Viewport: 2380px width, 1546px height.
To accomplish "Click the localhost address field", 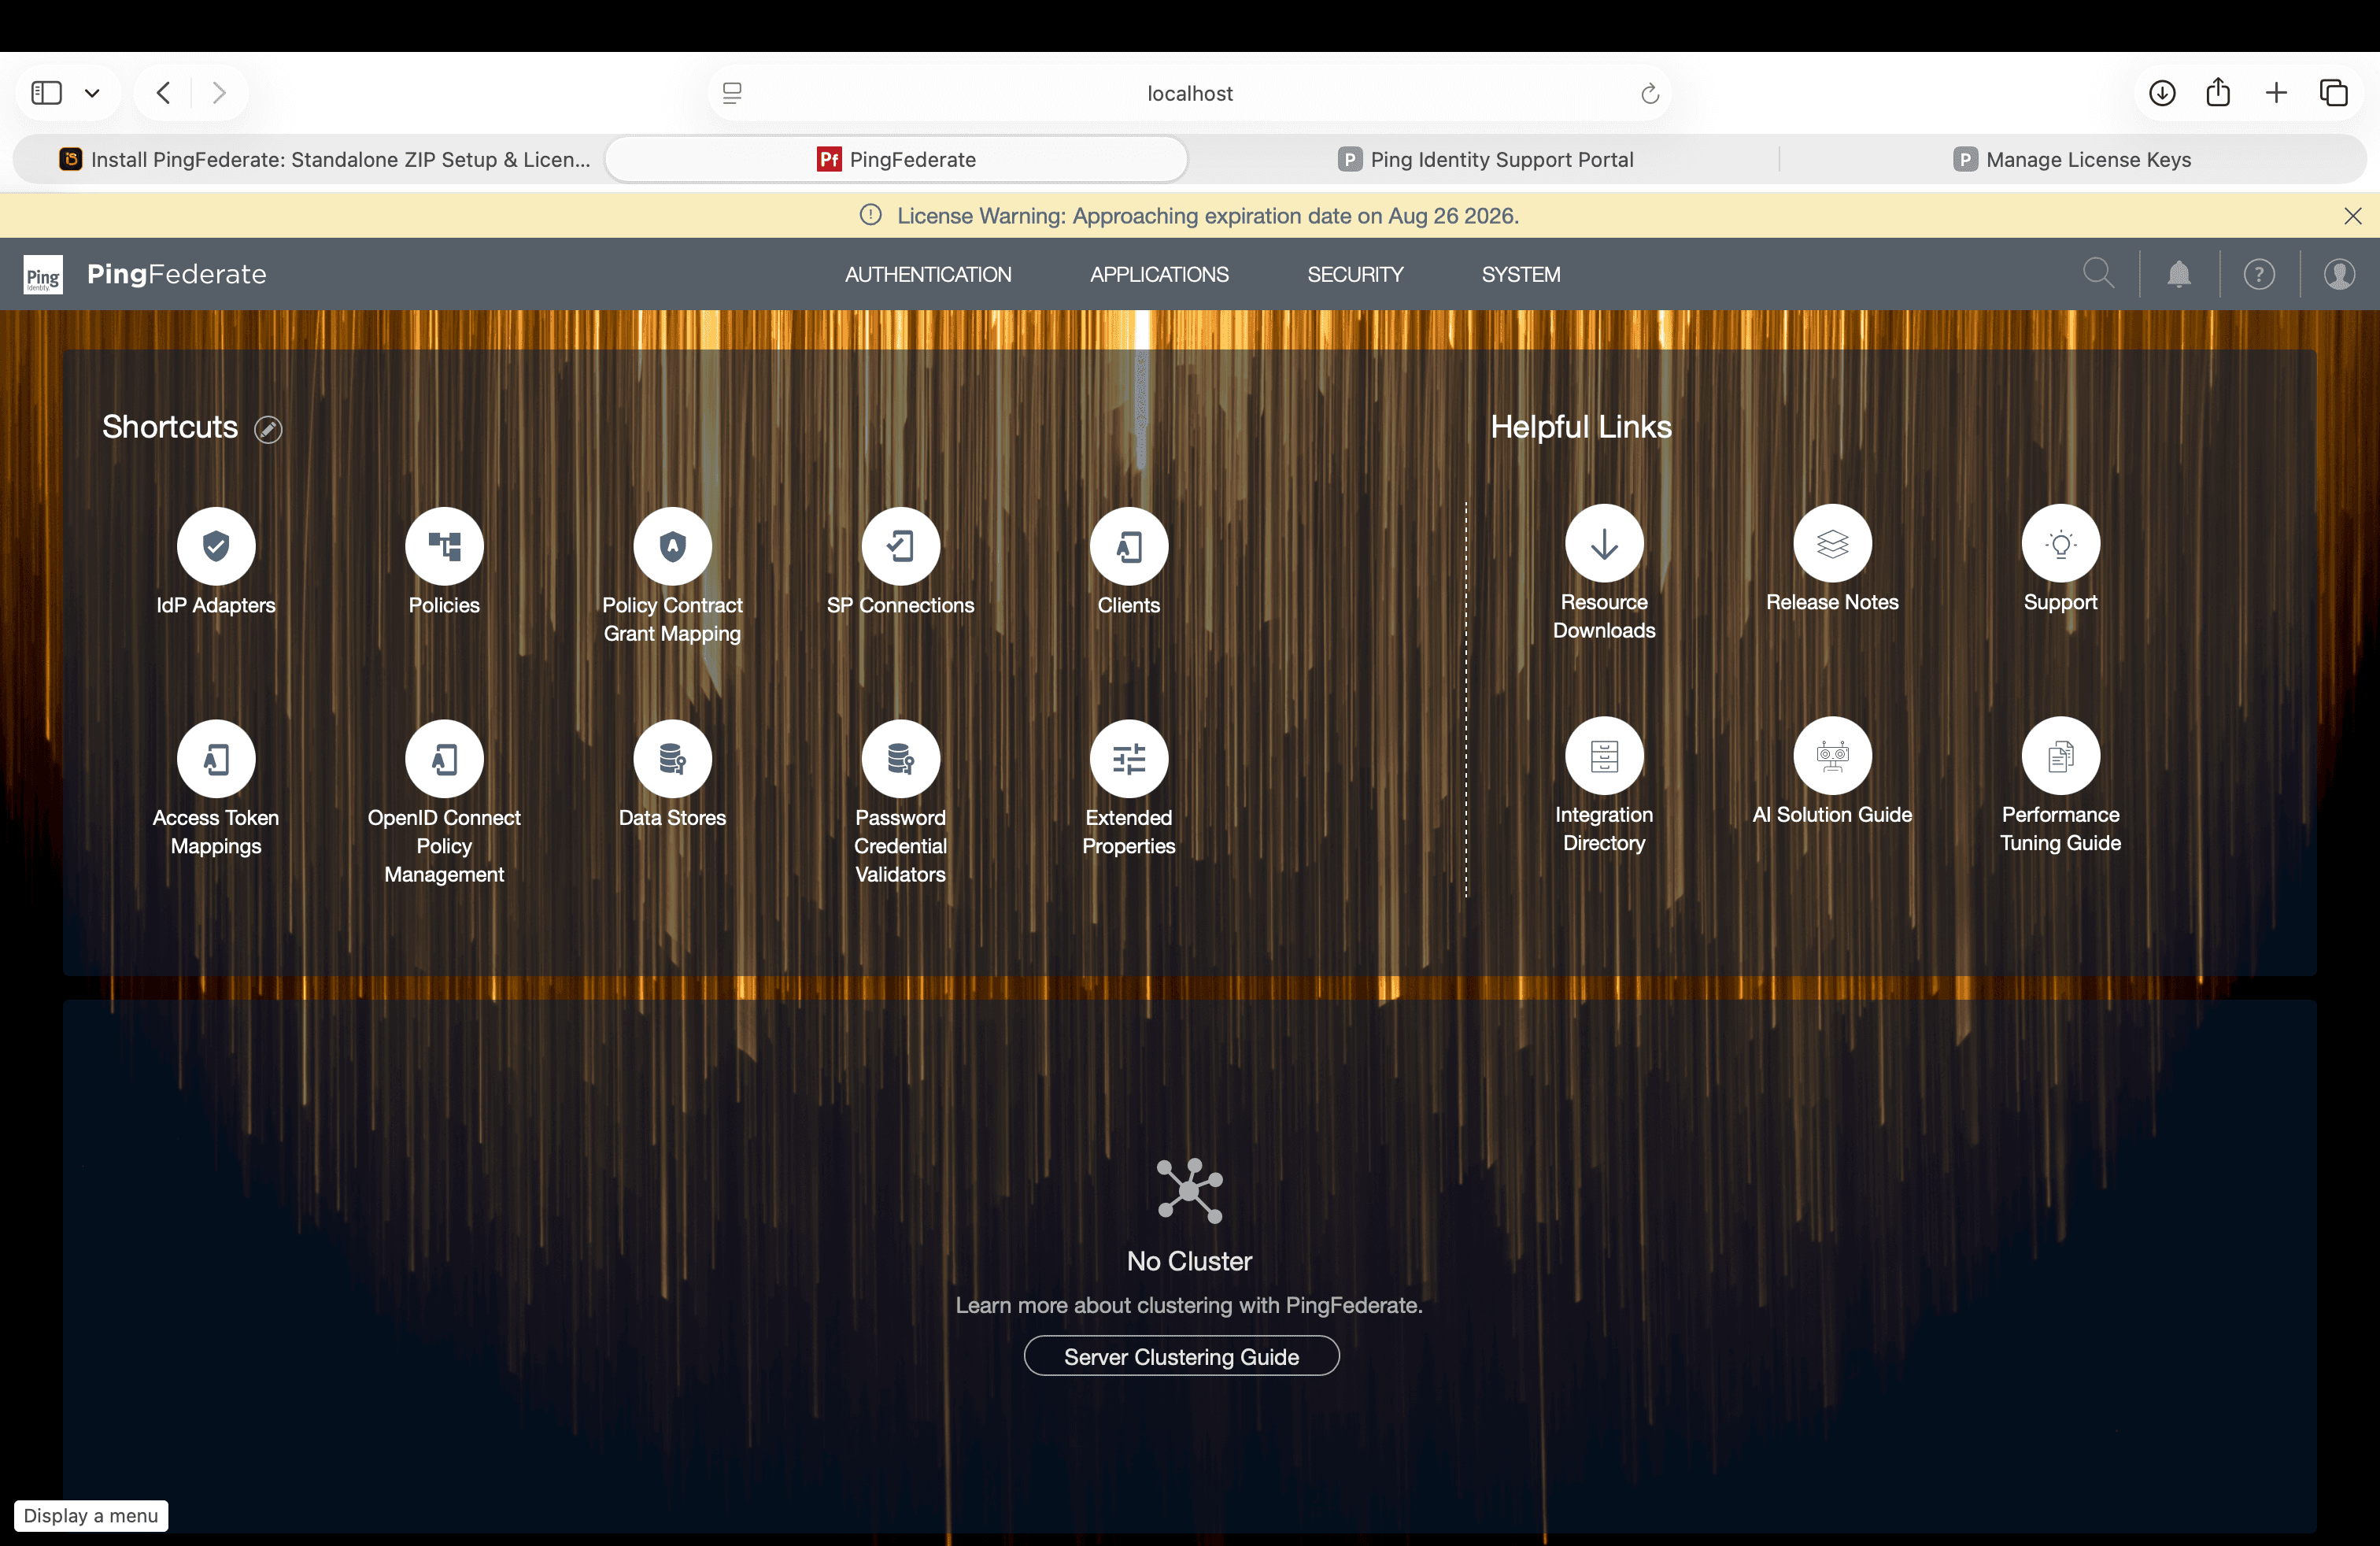I will [x=1190, y=93].
